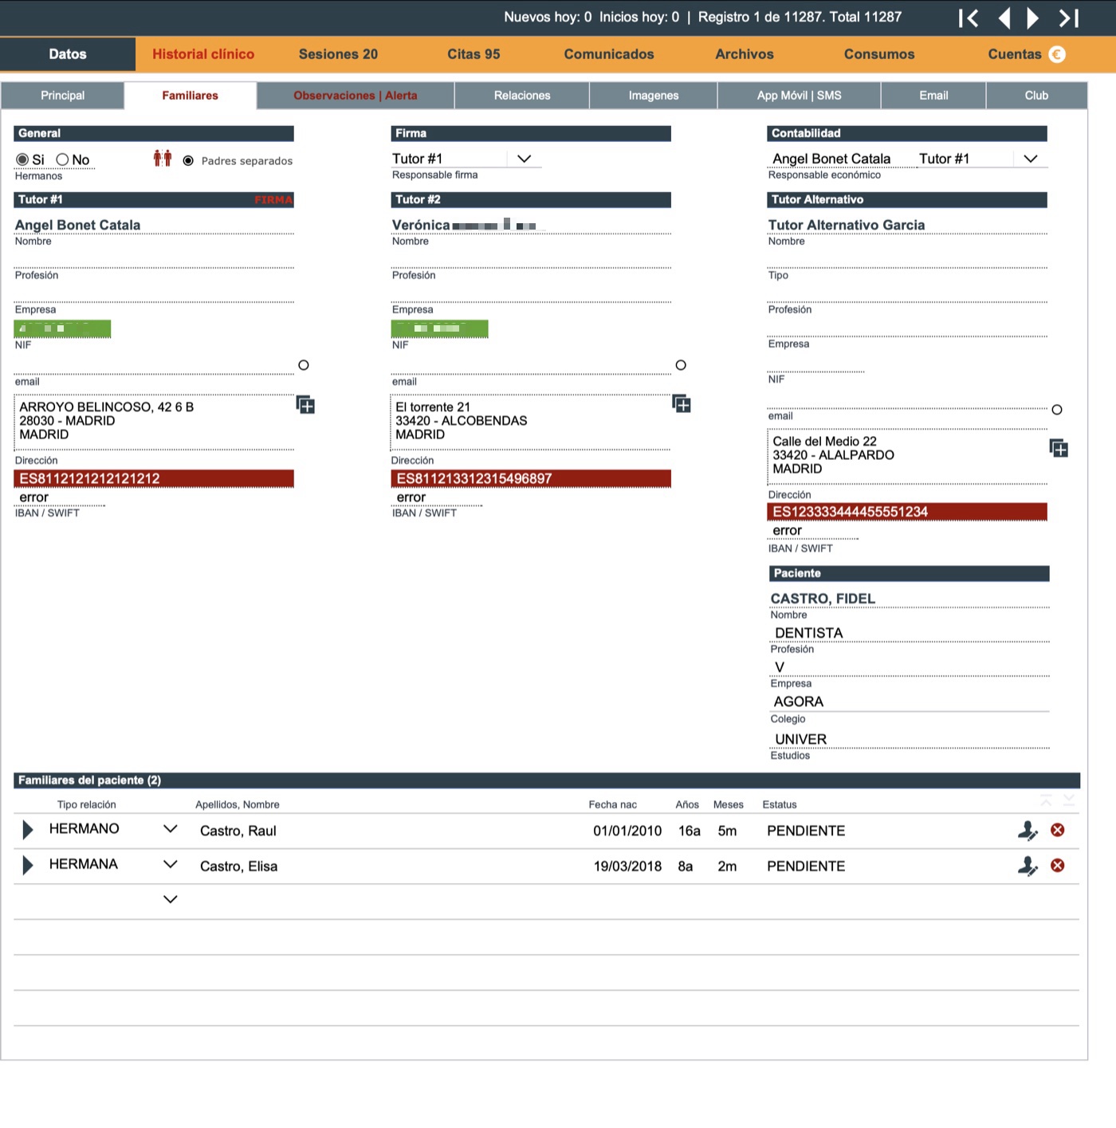Click the red IBAN field ES8112121212121212
1116x1128 pixels.
[x=154, y=478]
